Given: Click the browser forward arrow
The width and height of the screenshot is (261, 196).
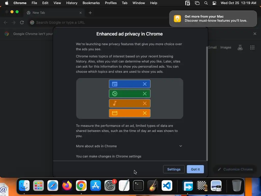Looking at the screenshot, I should click(x=14, y=22).
